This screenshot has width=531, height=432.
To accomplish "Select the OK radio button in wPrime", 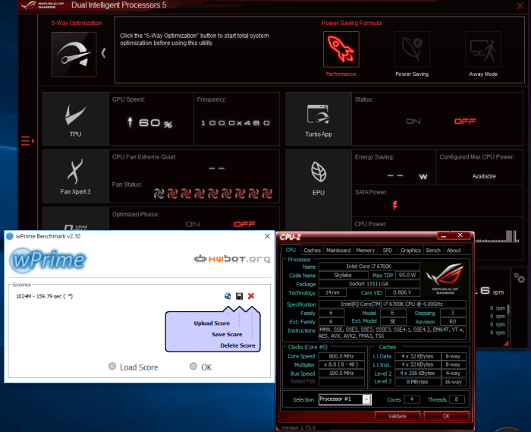I will click(193, 366).
